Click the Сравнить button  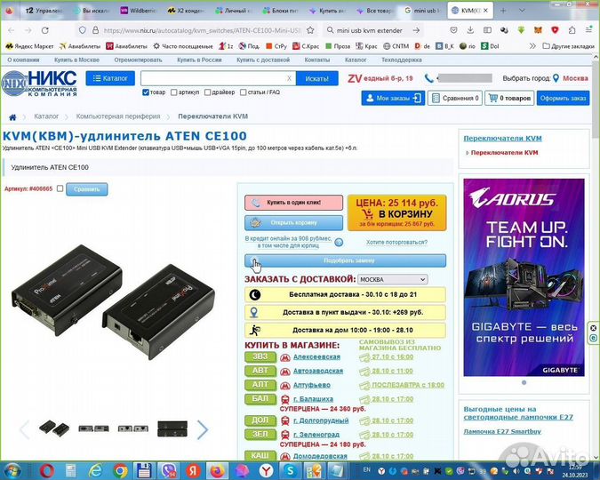[x=86, y=189]
